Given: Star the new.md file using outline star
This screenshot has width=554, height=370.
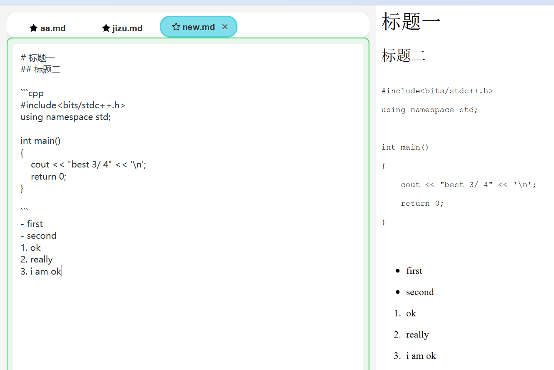Looking at the screenshot, I should pyautogui.click(x=176, y=27).
